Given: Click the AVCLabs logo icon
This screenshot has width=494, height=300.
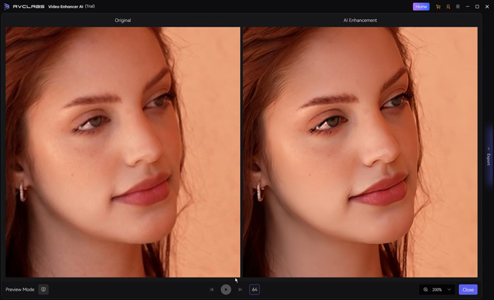Looking at the screenshot, I should 7,7.
